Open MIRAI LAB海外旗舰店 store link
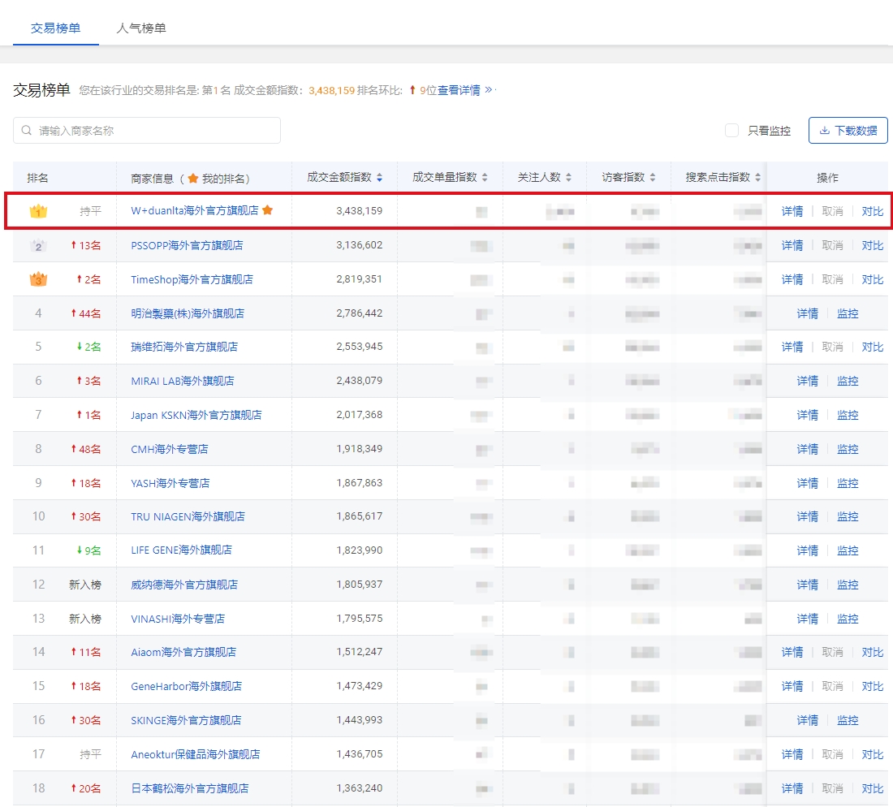This screenshot has width=893, height=807. pos(182,381)
